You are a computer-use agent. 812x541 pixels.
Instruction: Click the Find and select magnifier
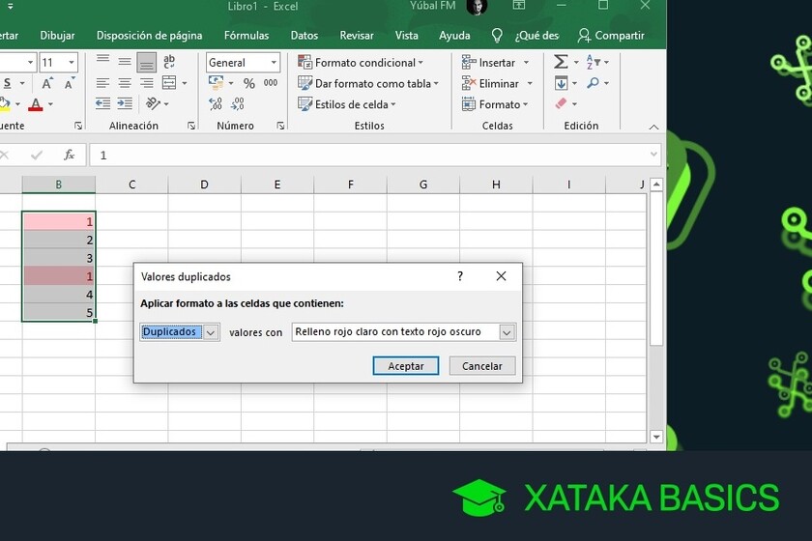pyautogui.click(x=593, y=83)
